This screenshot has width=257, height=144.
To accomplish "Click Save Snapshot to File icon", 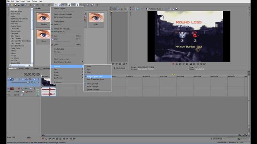I will [177, 9].
